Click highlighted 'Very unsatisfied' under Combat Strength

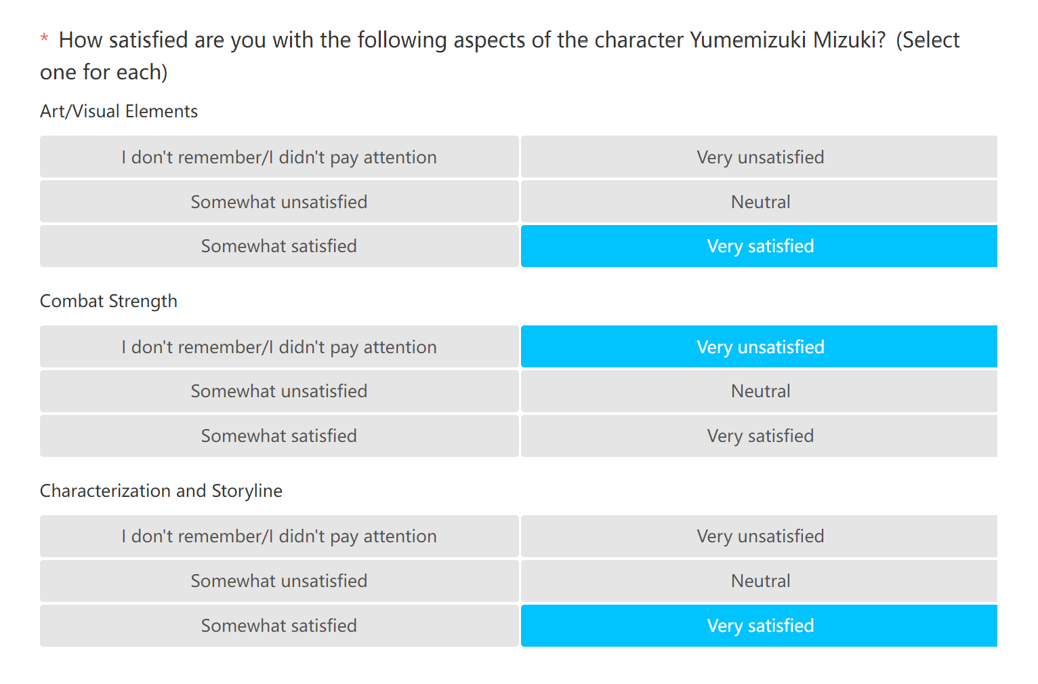pyautogui.click(x=760, y=346)
